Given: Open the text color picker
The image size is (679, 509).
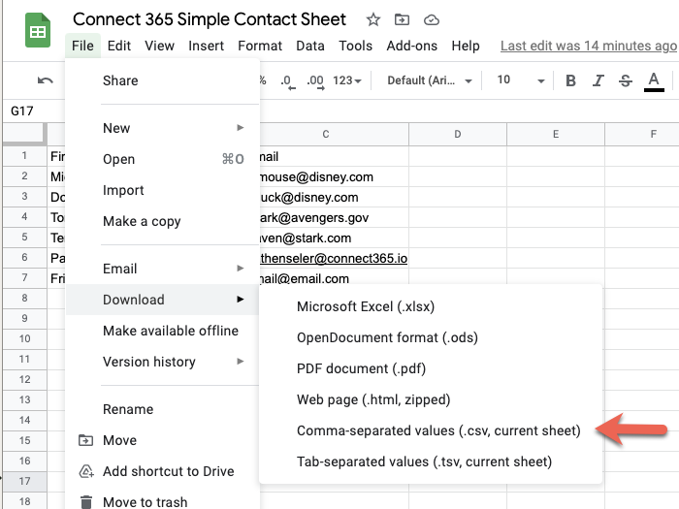Looking at the screenshot, I should [x=654, y=80].
